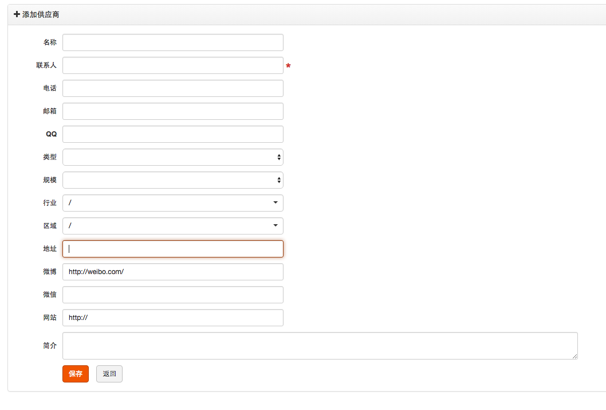Expand the 区域 dropdown
Image resolution: width=606 pixels, height=410 pixels.
pos(172,226)
